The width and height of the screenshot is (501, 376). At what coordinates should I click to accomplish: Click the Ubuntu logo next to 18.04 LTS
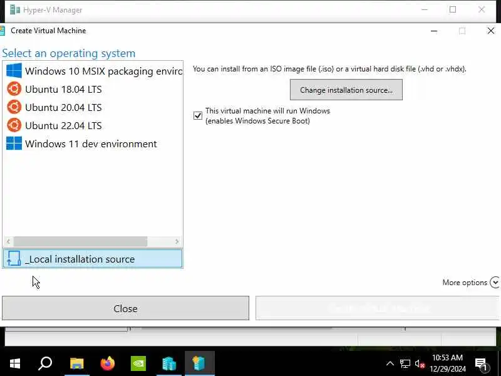point(14,89)
